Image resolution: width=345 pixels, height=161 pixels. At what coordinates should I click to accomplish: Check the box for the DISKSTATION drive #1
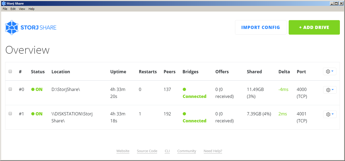[10, 114]
